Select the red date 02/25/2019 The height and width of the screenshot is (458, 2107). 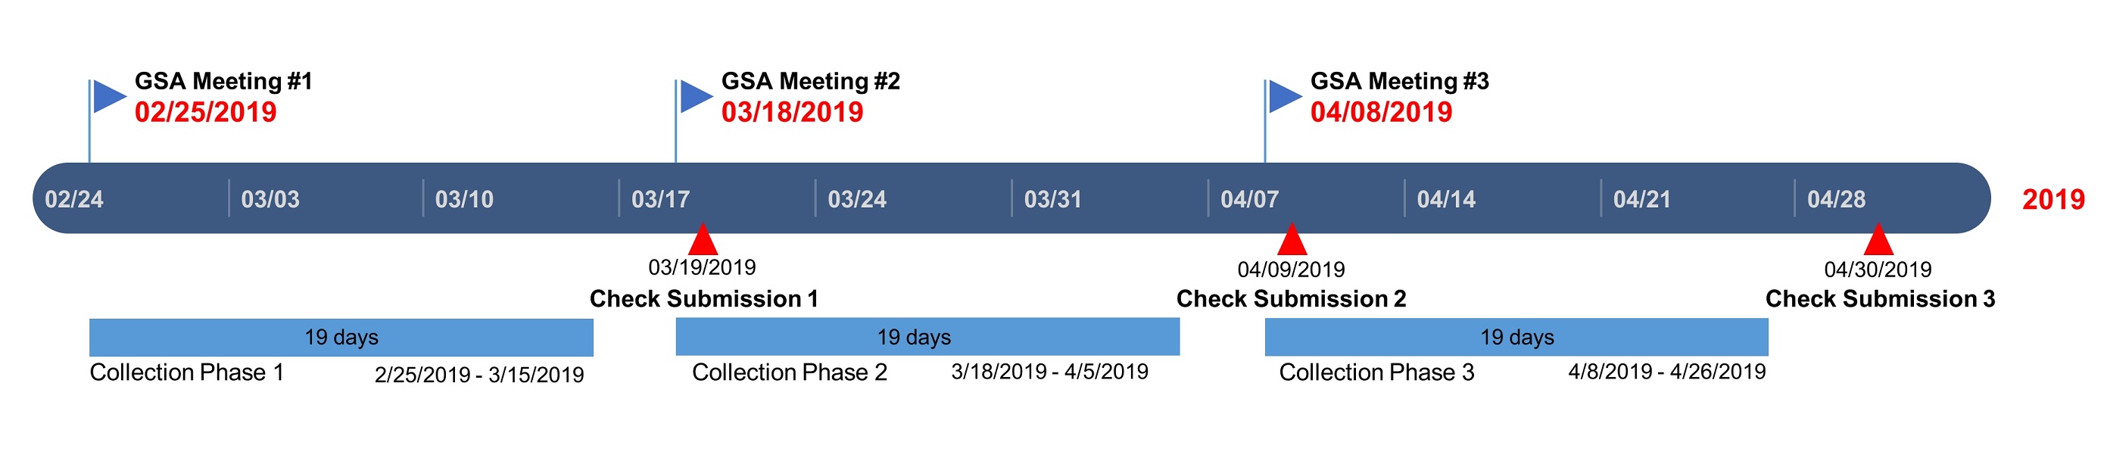206,112
